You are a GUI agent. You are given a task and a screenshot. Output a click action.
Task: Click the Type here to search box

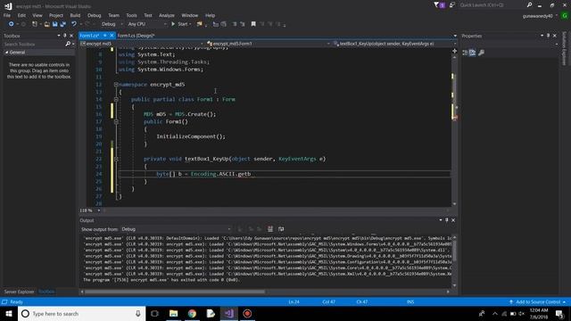click(x=81, y=313)
